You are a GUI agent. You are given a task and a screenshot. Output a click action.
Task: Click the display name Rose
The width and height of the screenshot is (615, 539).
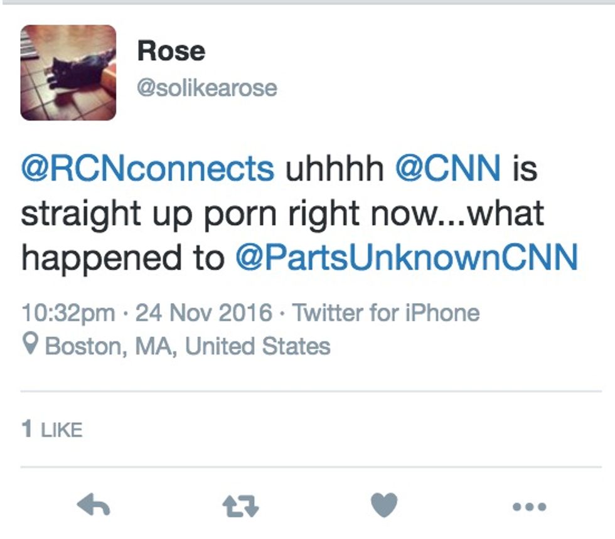[x=171, y=51]
